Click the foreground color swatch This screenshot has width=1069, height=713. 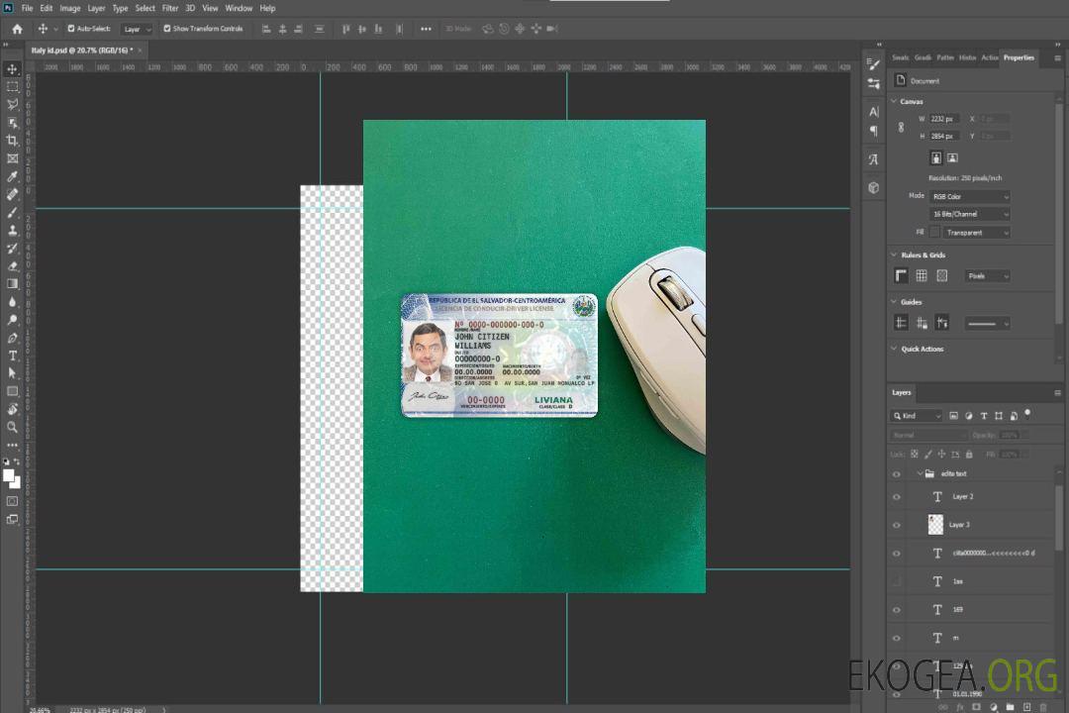click(x=8, y=474)
